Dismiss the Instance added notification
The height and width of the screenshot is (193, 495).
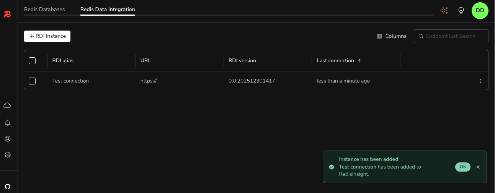478,167
